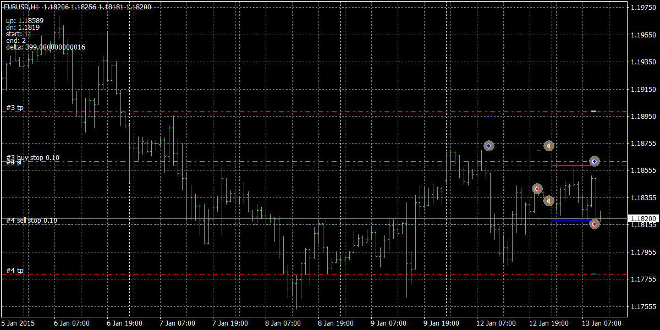Click price scale label 1.19350

(x=643, y=62)
